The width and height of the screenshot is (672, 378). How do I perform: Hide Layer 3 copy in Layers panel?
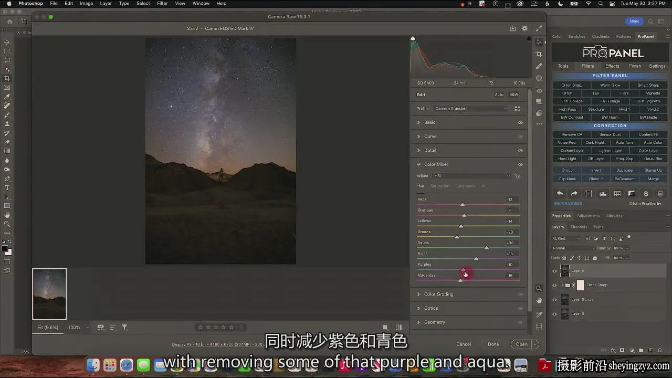pyautogui.click(x=554, y=299)
